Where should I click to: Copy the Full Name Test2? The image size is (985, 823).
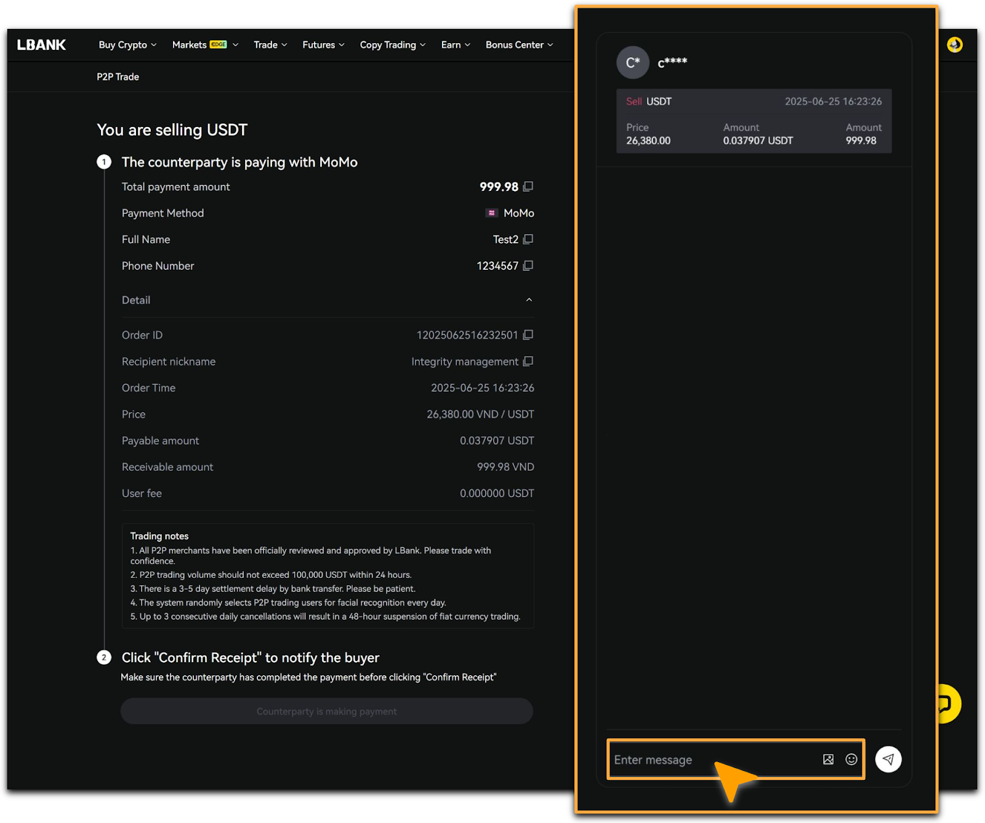528,239
